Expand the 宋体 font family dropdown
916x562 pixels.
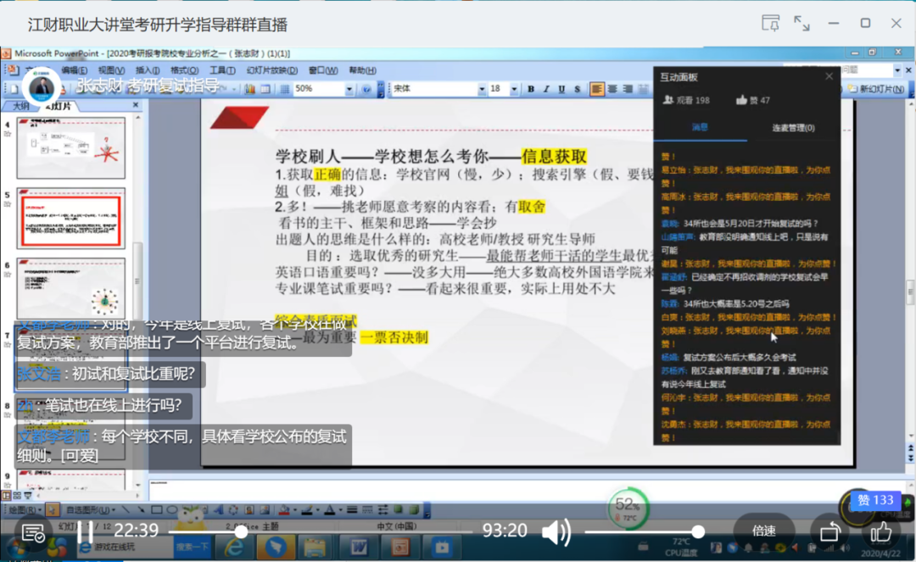coord(482,89)
